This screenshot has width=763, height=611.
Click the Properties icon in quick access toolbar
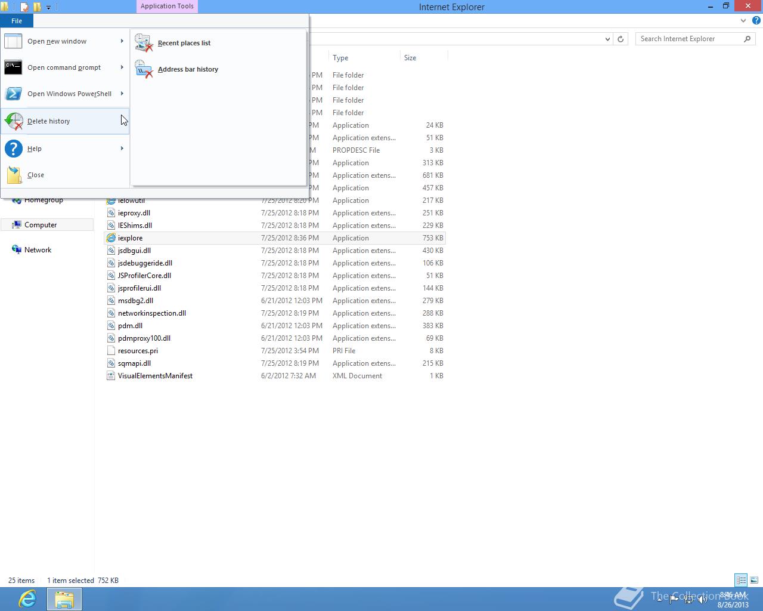click(x=24, y=7)
